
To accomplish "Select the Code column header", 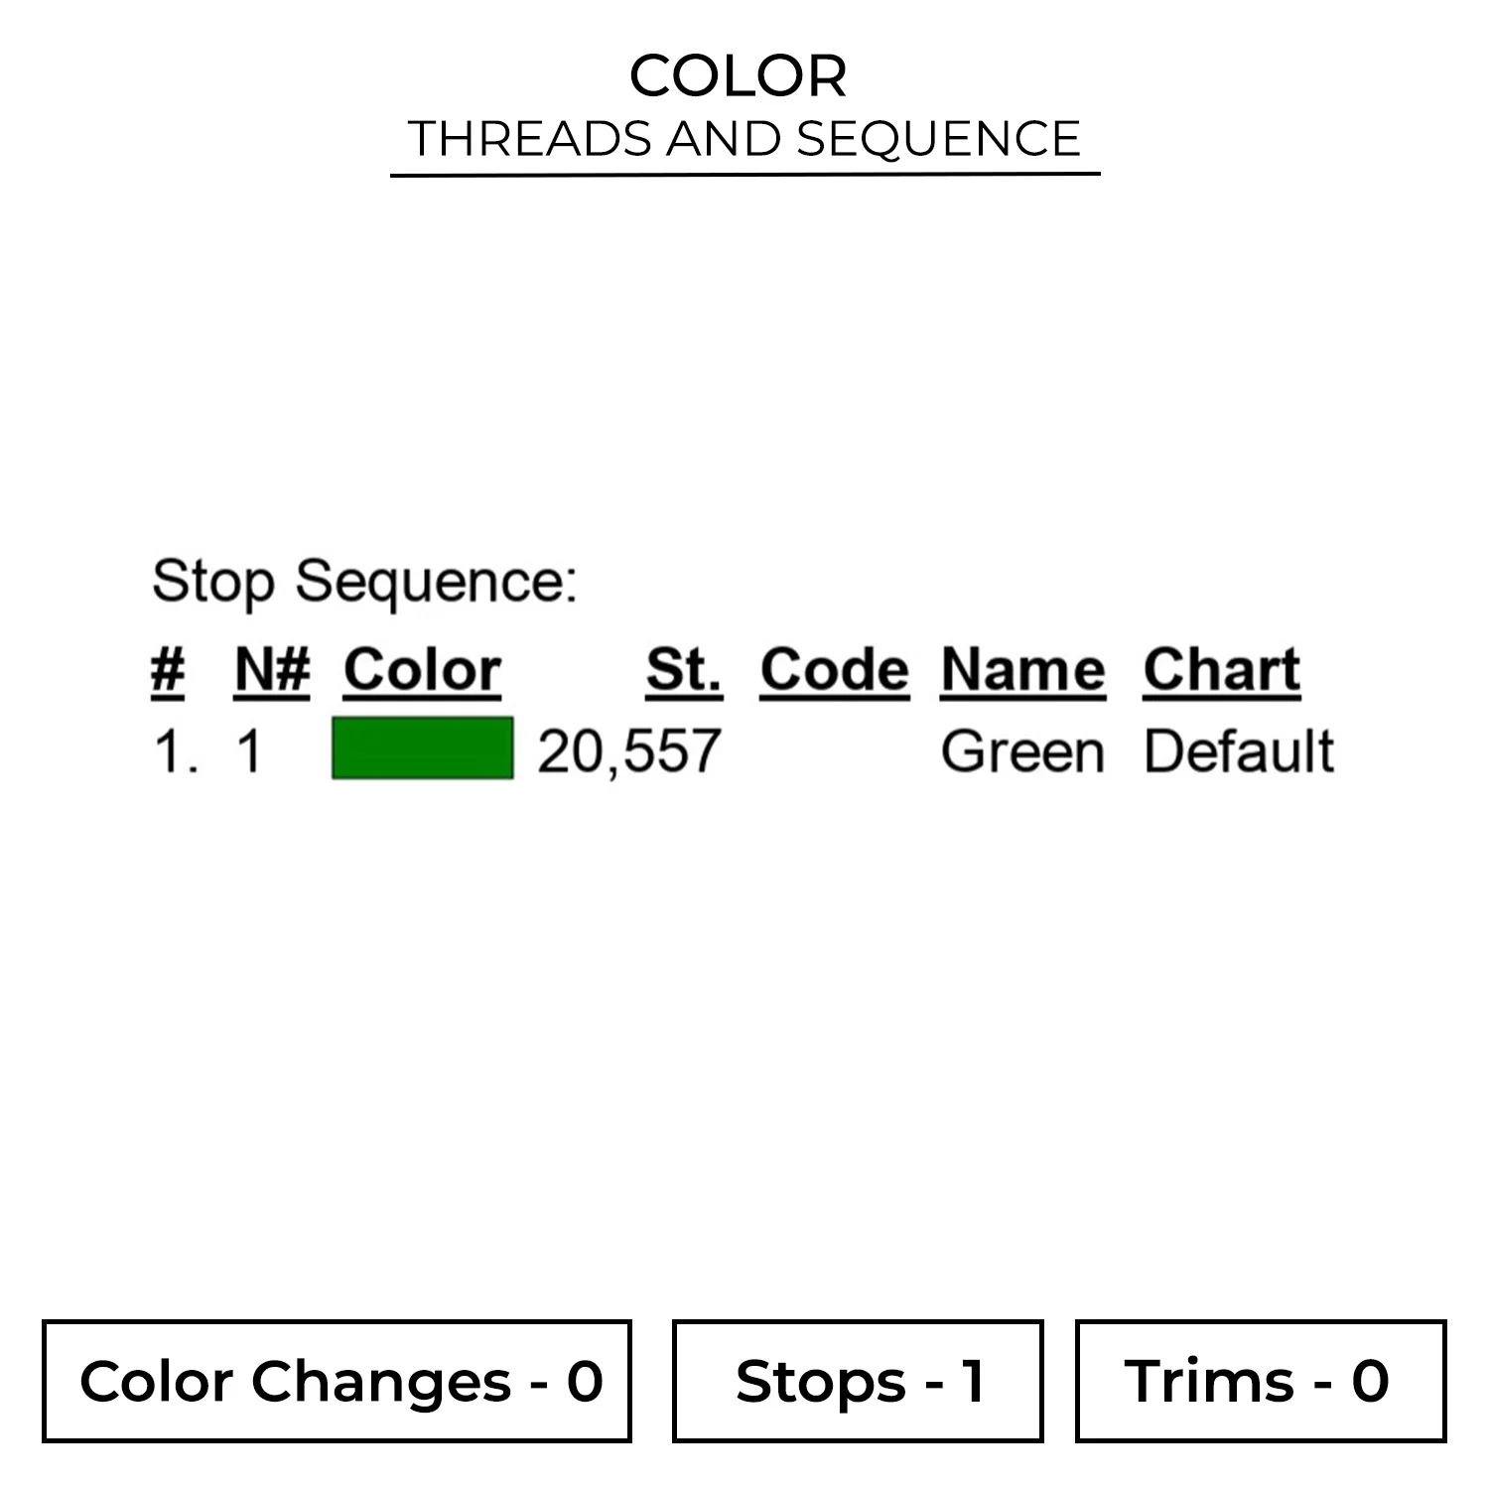I will point(835,671).
